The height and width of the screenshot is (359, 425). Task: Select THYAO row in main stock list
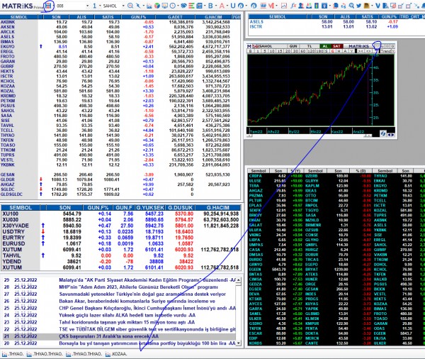[119, 136]
